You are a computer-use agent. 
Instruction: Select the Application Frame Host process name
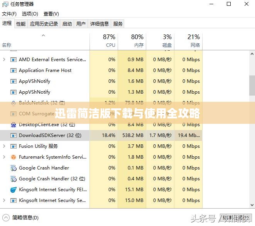45,70
